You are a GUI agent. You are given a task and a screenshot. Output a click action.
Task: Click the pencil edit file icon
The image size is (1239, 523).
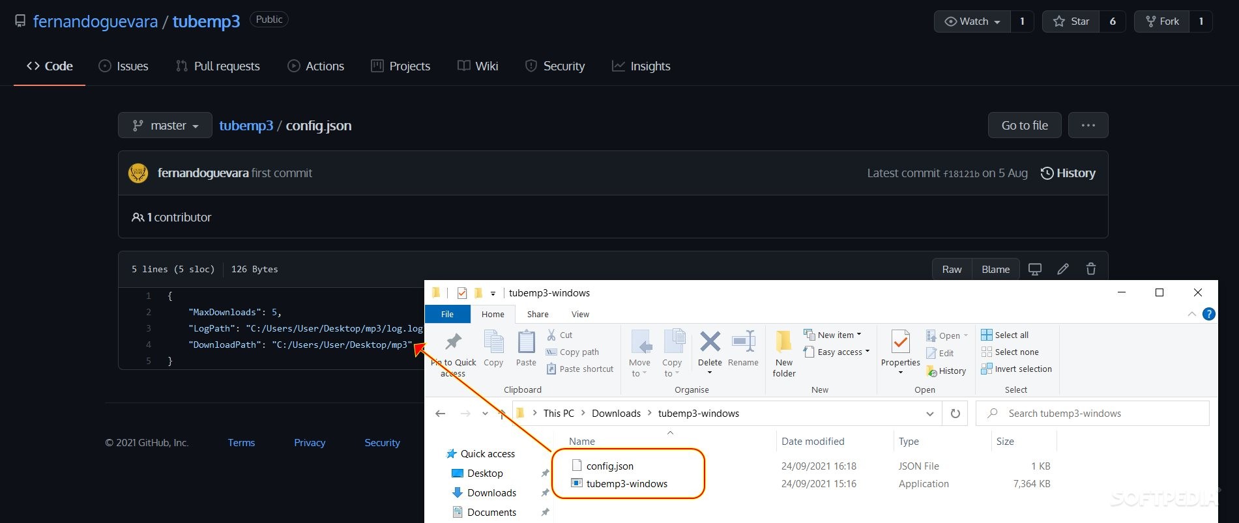1063,269
